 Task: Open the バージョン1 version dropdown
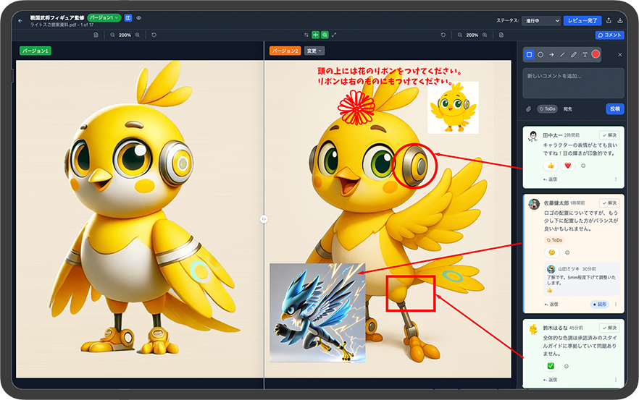coord(104,17)
